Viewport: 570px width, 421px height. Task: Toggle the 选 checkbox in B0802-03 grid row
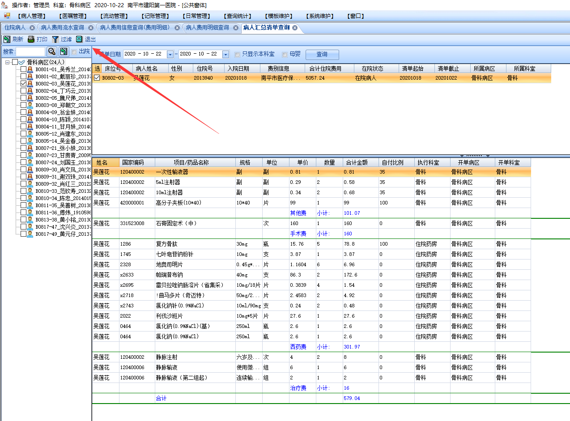(x=97, y=78)
